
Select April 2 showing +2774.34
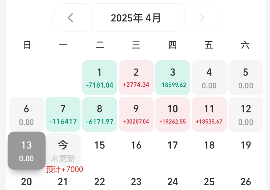pyautogui.click(x=136, y=78)
